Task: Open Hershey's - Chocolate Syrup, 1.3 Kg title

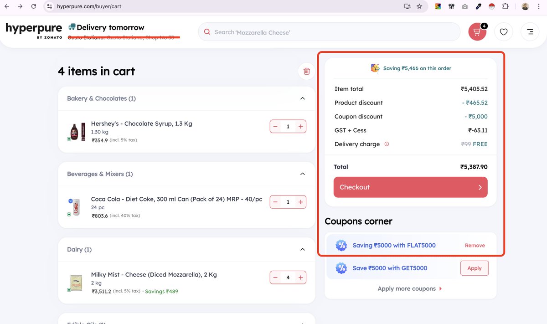Action: pos(142,123)
